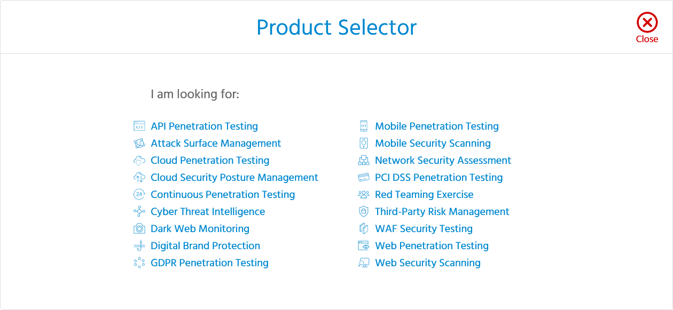Viewport: 673px width, 310px height.
Task: Open Cloud Security Posture Management link
Action: (234, 178)
